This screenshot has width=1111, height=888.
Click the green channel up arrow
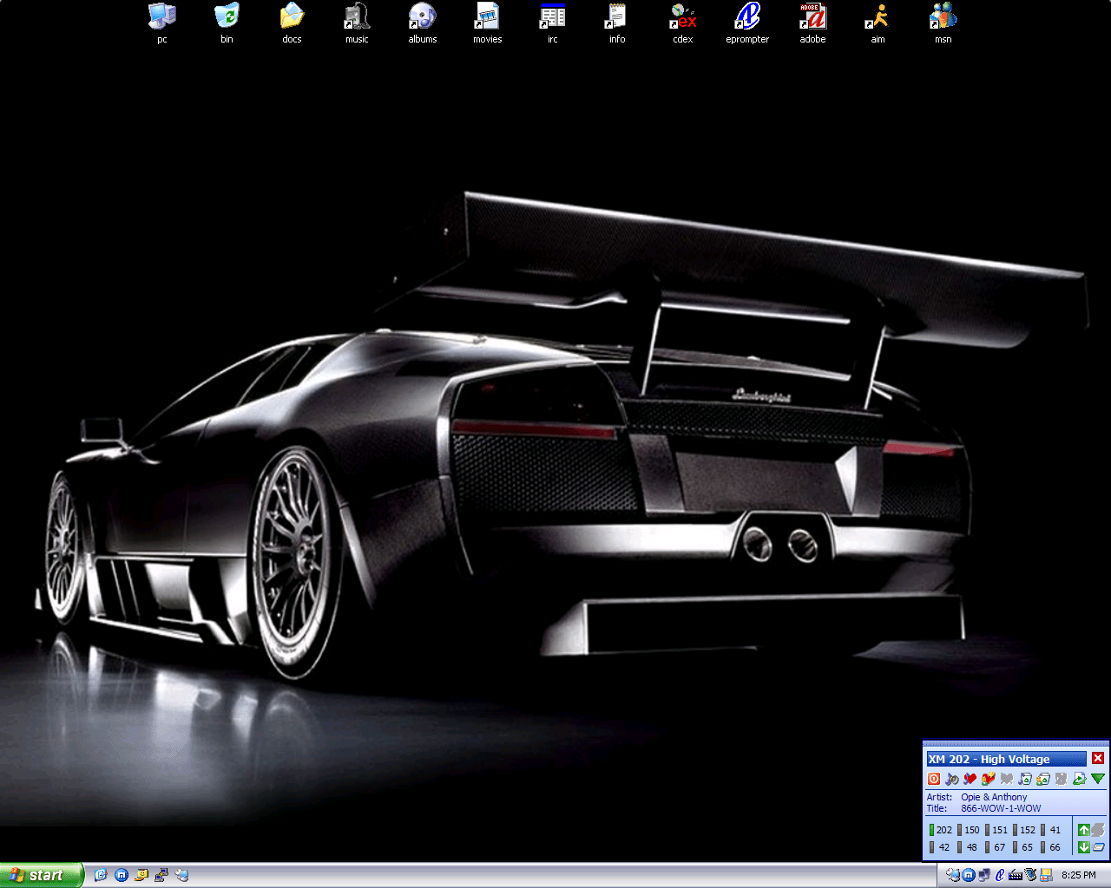coord(1083,830)
